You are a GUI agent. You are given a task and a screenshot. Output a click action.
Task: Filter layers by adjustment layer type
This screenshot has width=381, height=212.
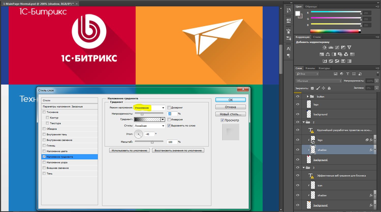342,74
